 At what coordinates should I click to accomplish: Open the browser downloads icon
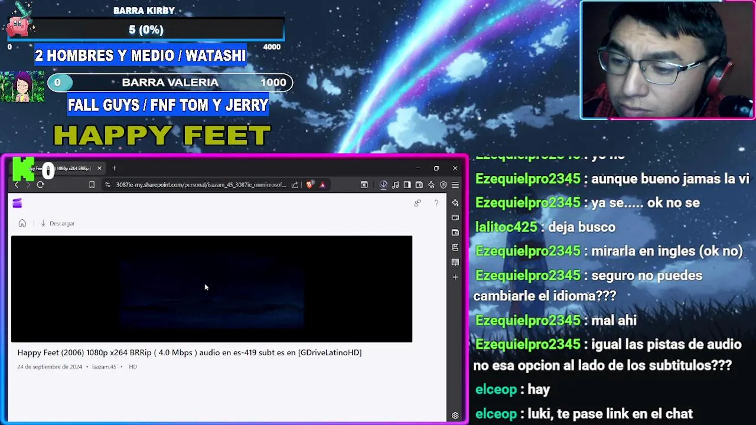[383, 185]
